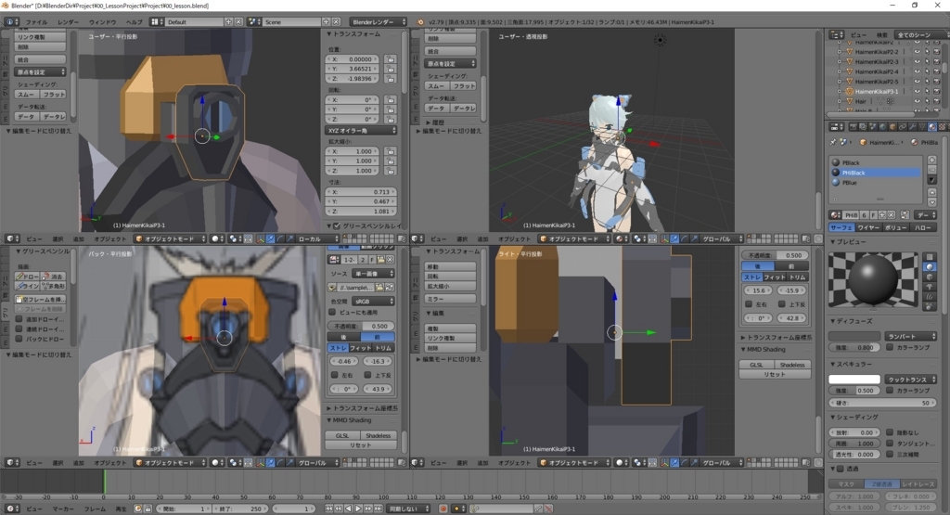
Task: Click the diffuse color swatch under ディフューズ
Action: [854, 336]
